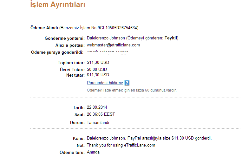Select the transaction number 9GL10505R26754634
The height and width of the screenshot is (158, 242).
117,28
